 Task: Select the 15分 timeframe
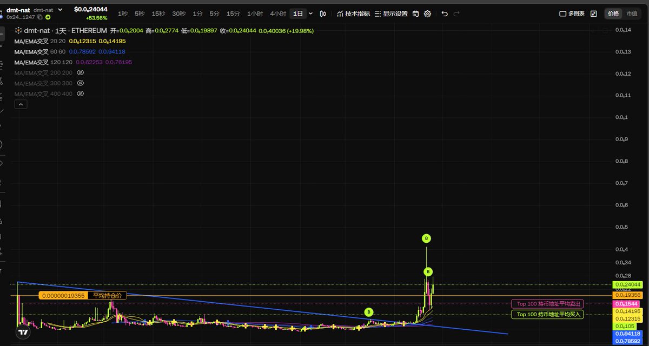click(233, 14)
